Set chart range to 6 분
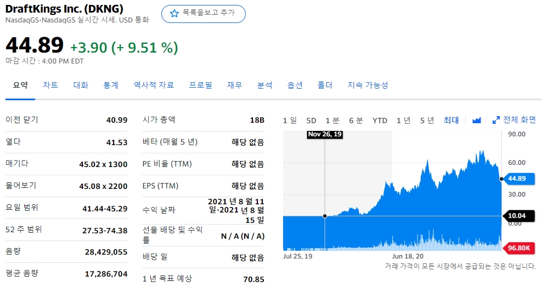 point(355,120)
